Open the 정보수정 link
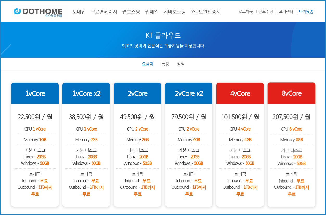 coord(266,12)
